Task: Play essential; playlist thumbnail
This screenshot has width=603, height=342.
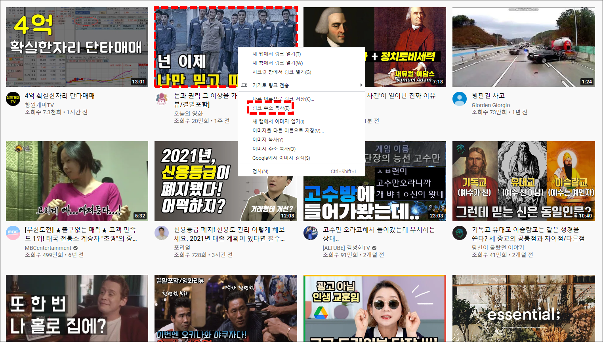Action: 523,308
